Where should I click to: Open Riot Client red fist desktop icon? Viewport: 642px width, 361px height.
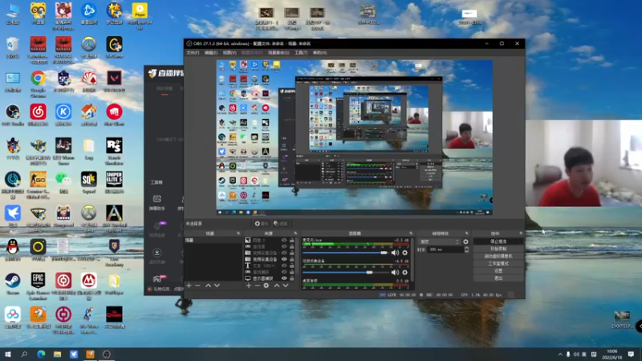tap(114, 112)
